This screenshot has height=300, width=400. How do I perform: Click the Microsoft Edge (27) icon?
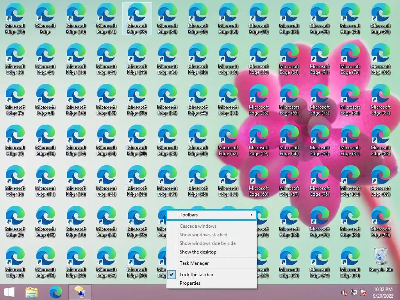[106, 262]
